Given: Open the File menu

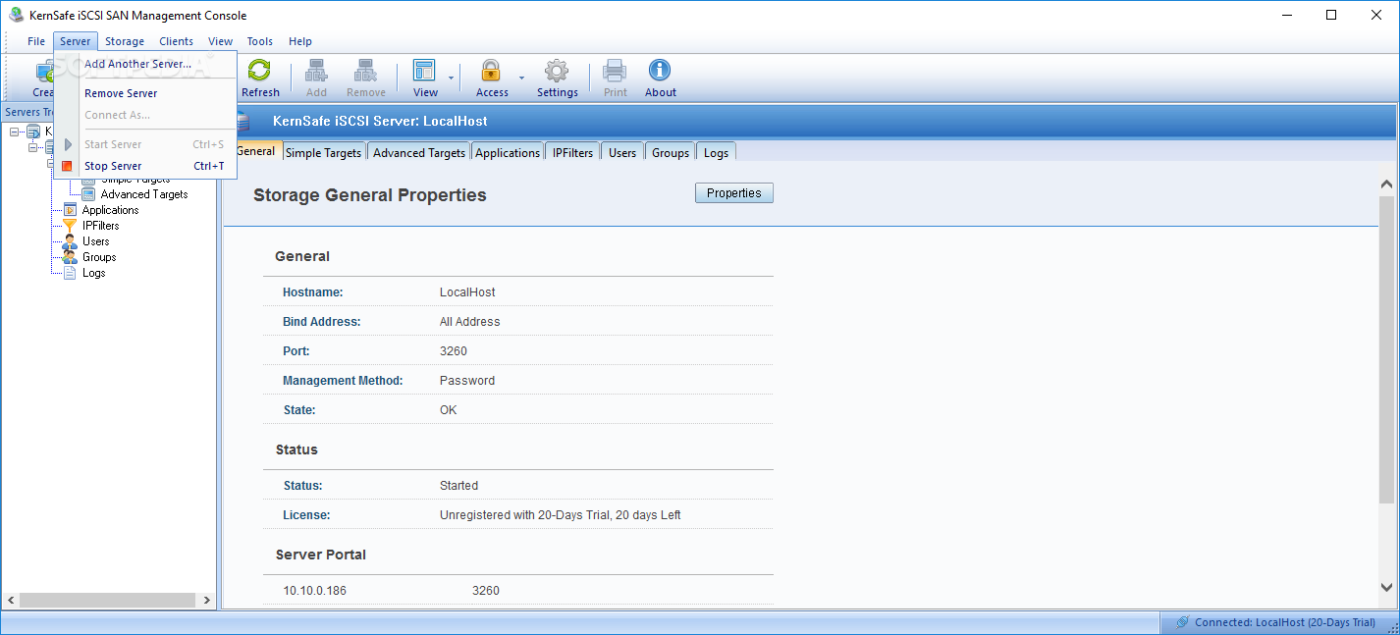Looking at the screenshot, I should click(x=36, y=41).
